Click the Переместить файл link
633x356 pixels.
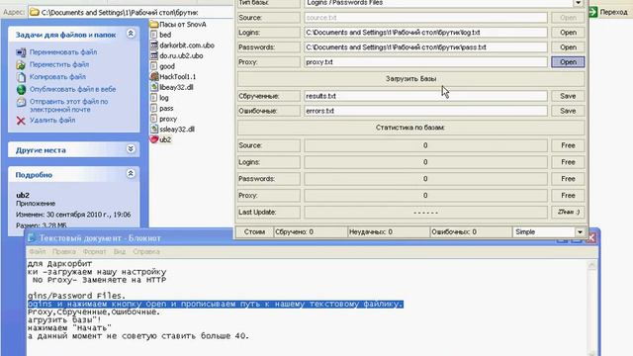coord(59,64)
